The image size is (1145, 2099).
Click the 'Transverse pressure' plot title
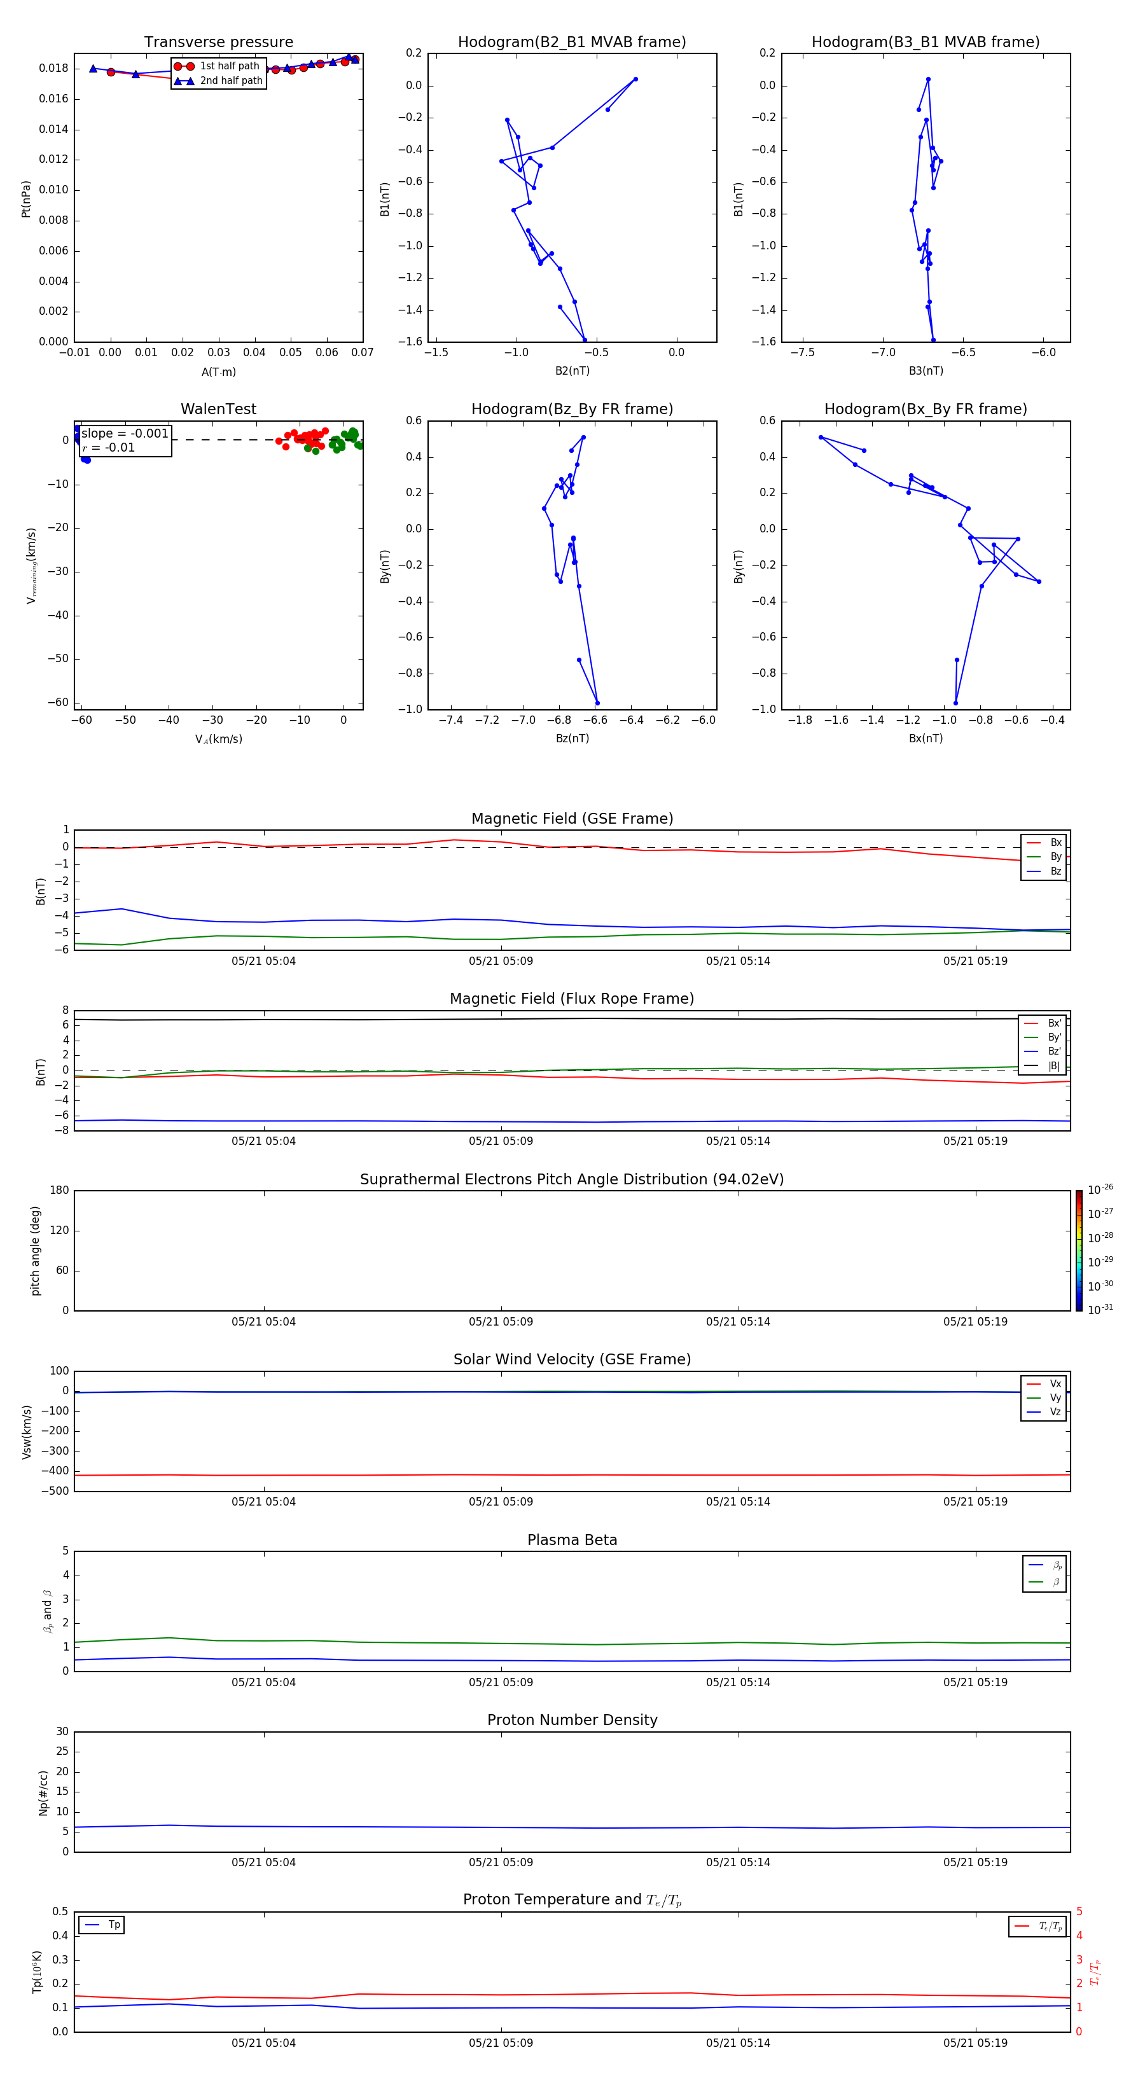[x=218, y=43]
